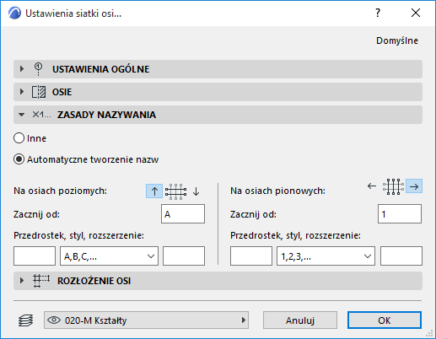Screen dimensions: 436x339
Task: Expand the OSIE panel arrow
Action: (22, 92)
